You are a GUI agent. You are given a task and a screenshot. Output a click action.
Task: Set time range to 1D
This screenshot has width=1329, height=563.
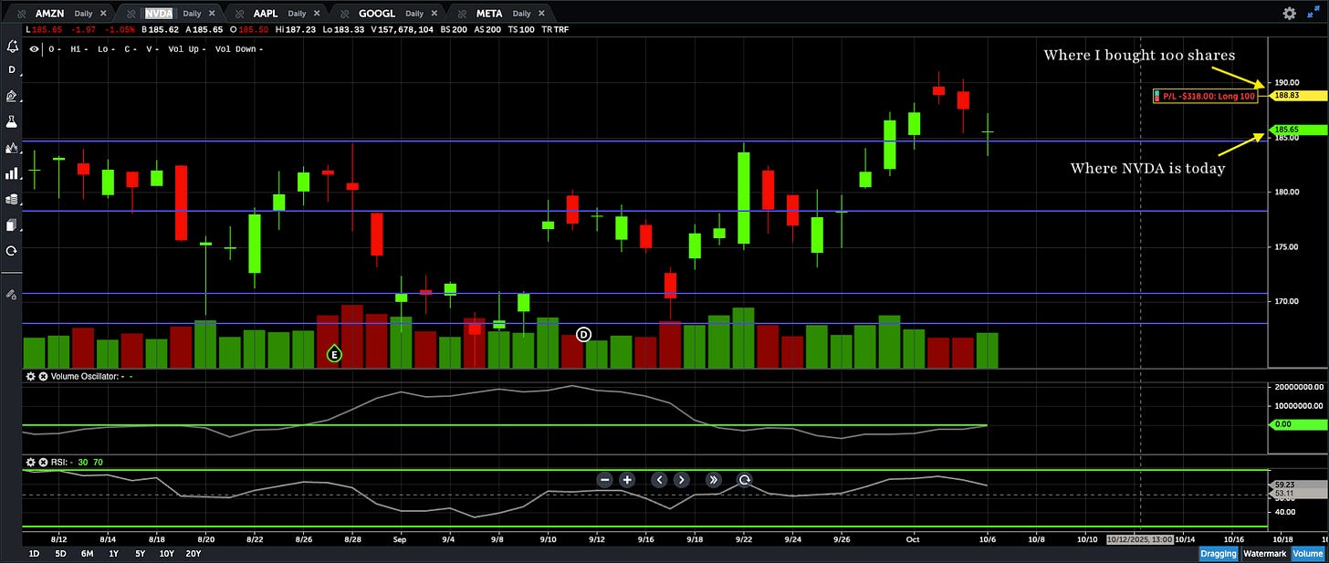pos(35,554)
